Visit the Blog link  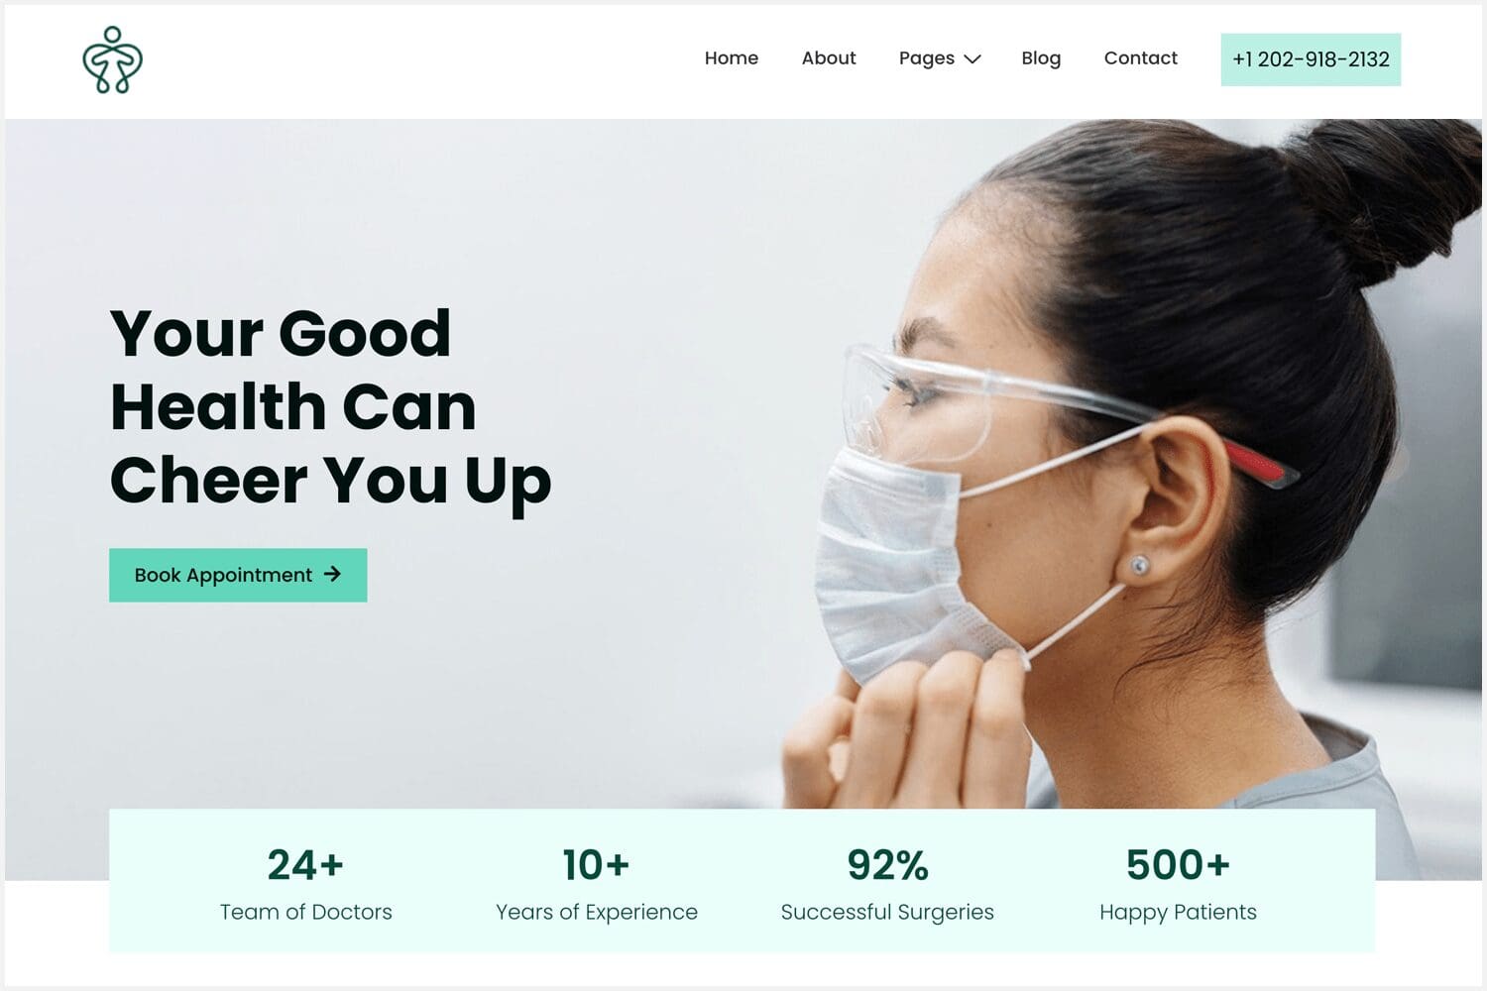(1041, 58)
